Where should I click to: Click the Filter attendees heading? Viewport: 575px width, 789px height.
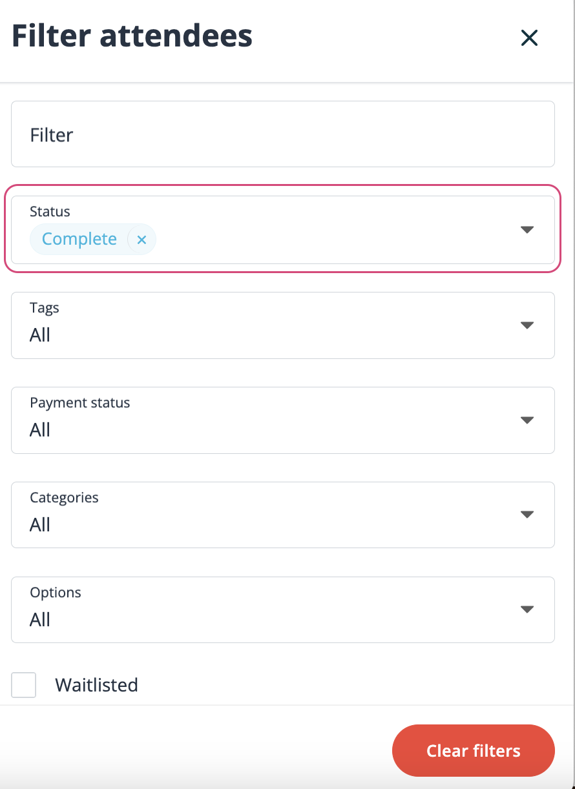132,36
